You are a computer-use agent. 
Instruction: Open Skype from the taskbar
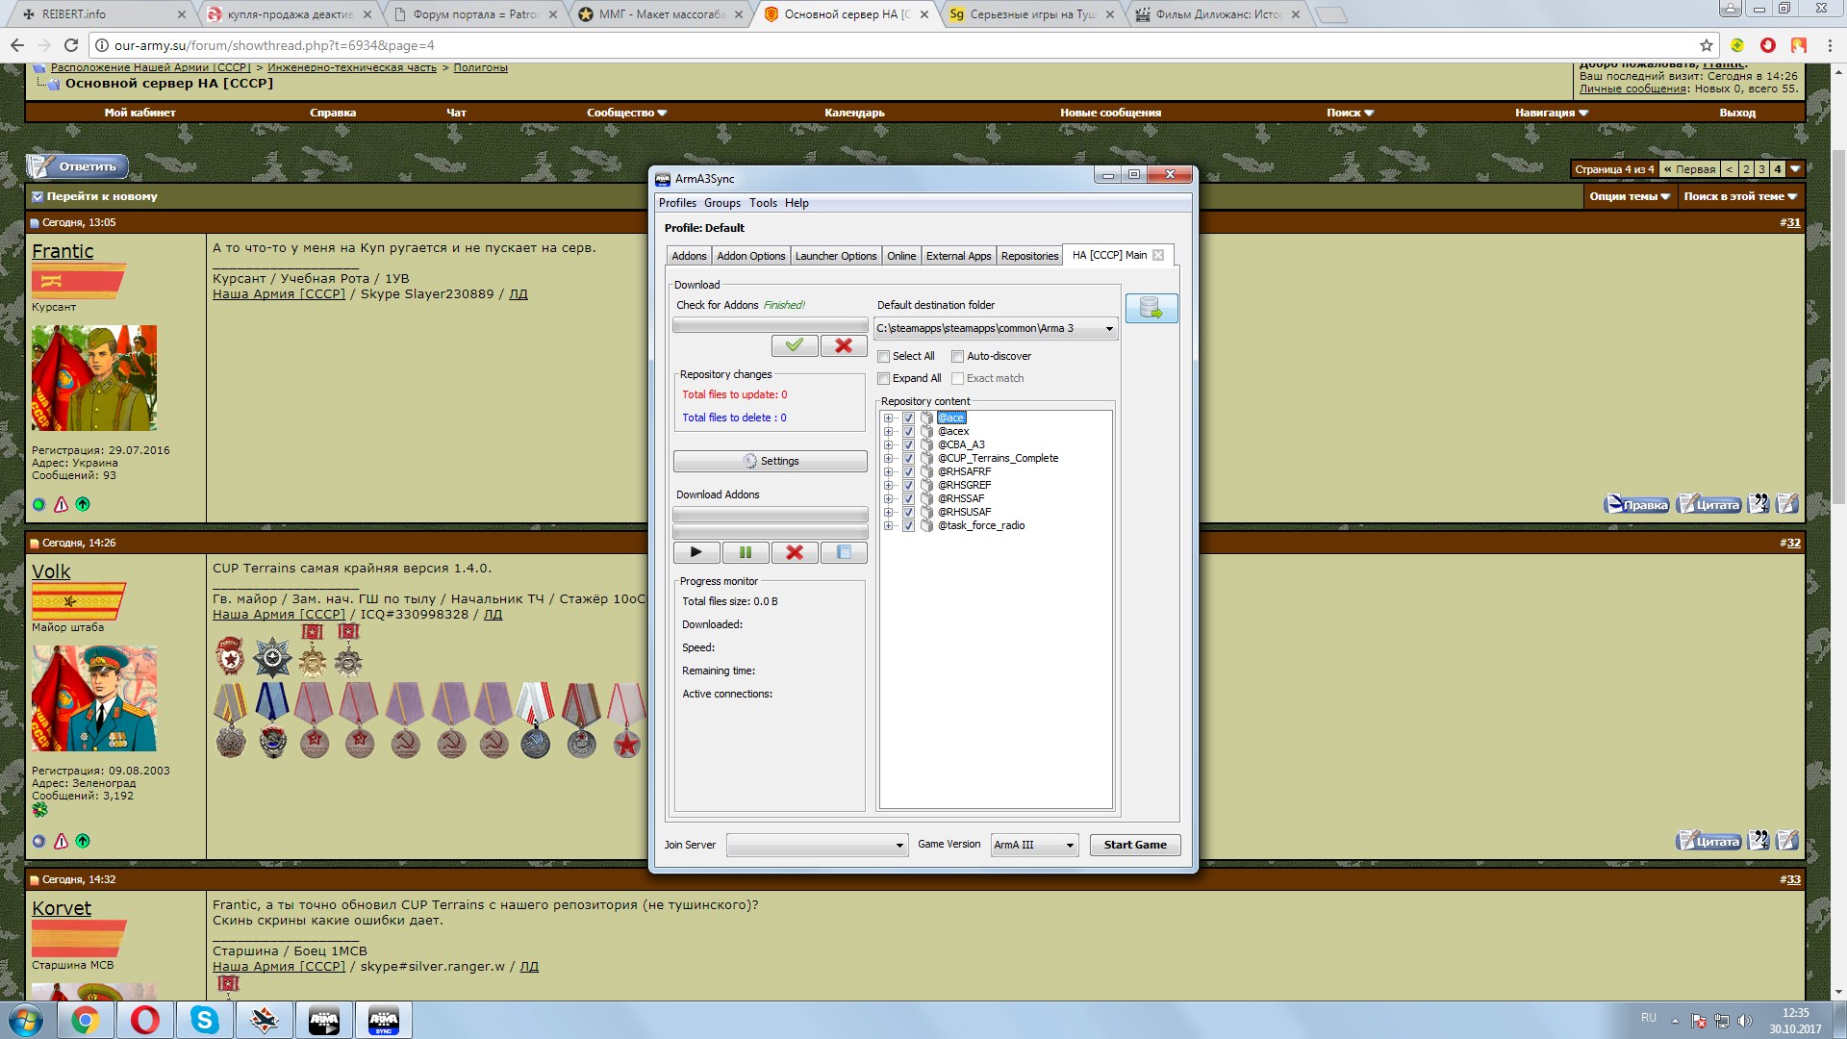tap(204, 1020)
